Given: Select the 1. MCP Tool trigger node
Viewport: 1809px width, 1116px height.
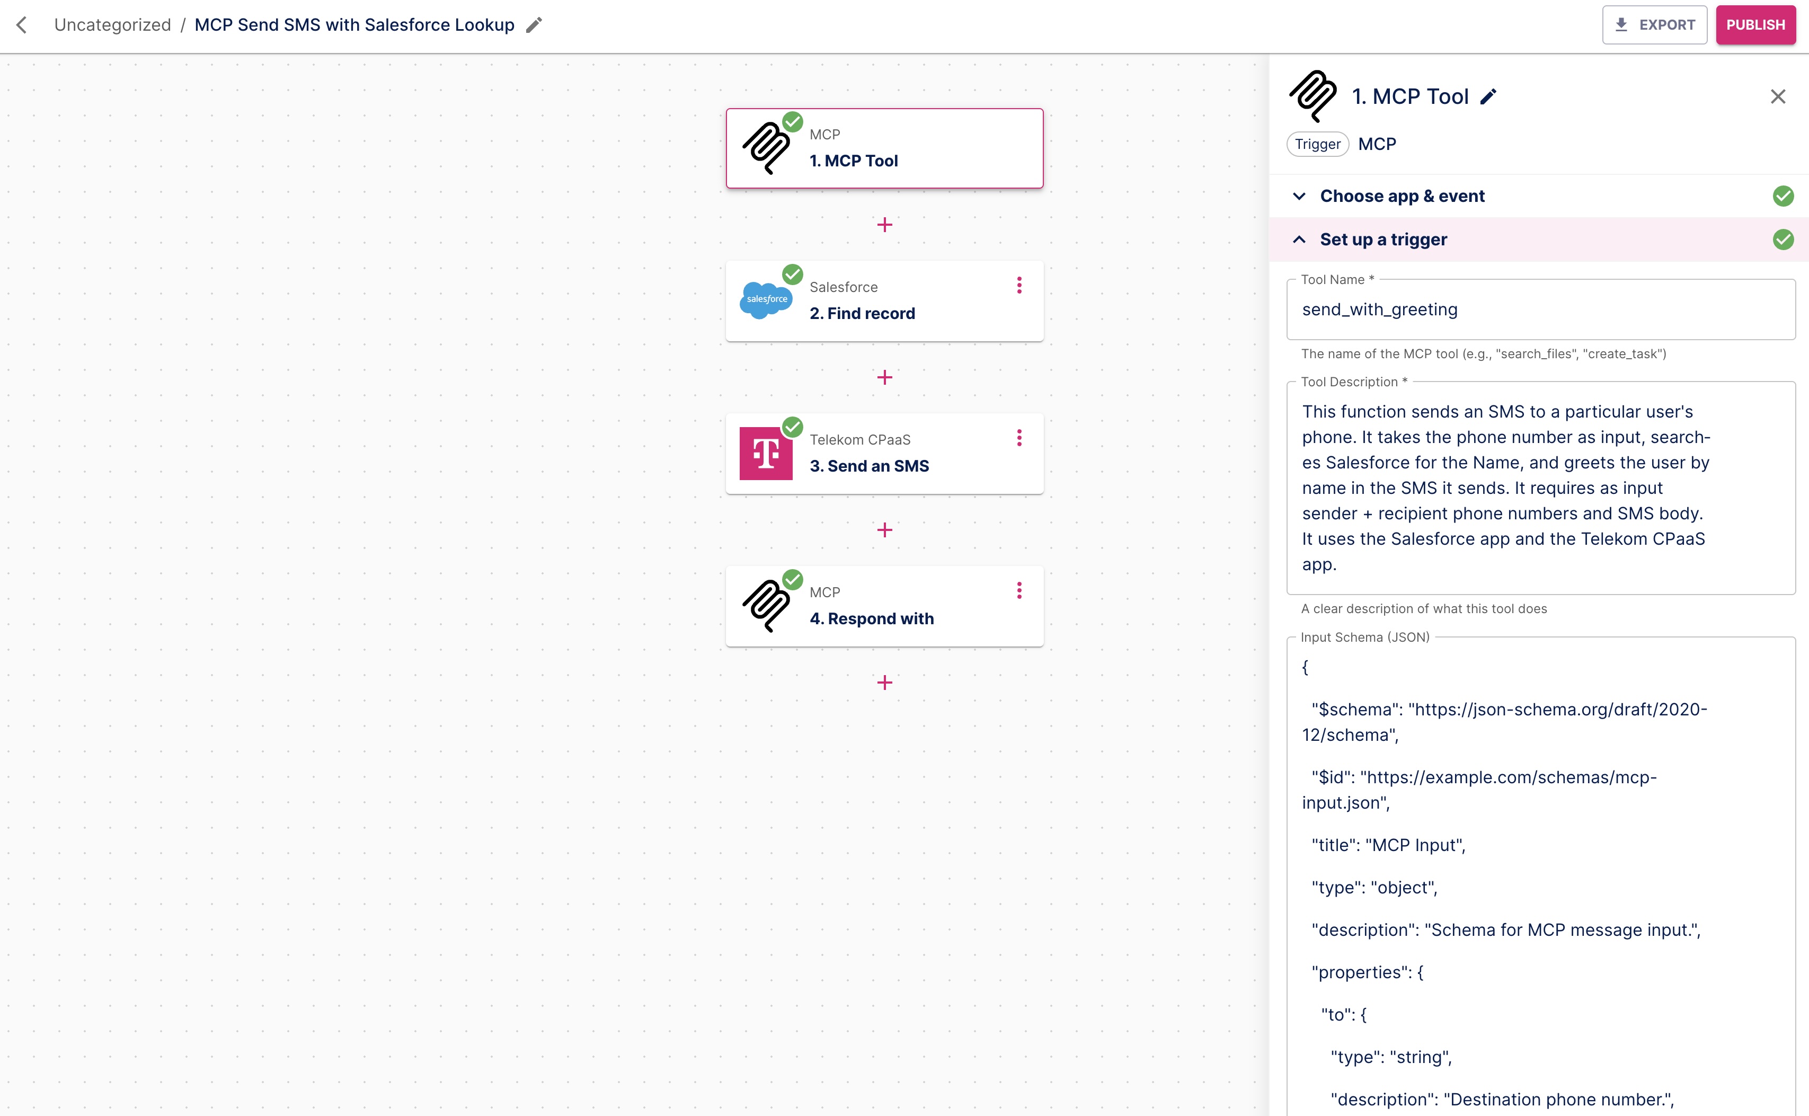Looking at the screenshot, I should pyautogui.click(x=883, y=148).
